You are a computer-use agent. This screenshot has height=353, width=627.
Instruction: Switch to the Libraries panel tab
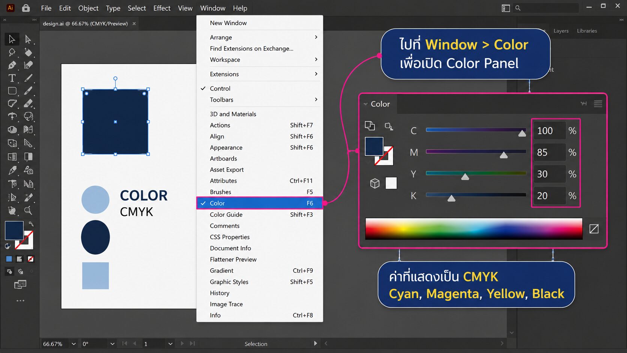[x=587, y=31]
